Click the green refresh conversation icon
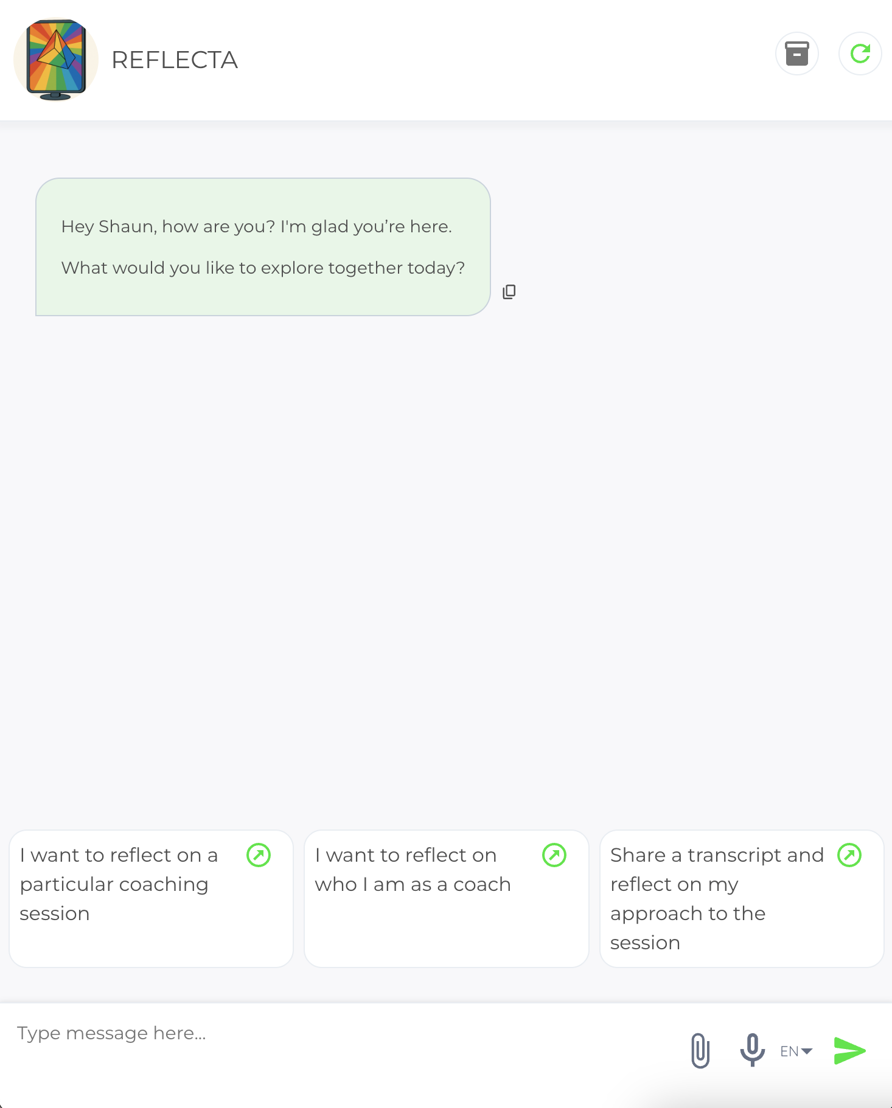The image size is (892, 1108). pos(860,54)
